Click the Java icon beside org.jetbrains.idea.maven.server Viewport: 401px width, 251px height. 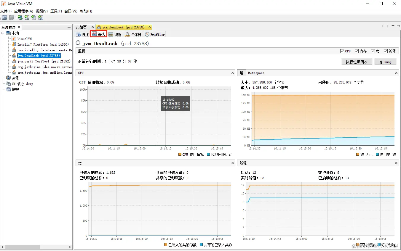14,67
